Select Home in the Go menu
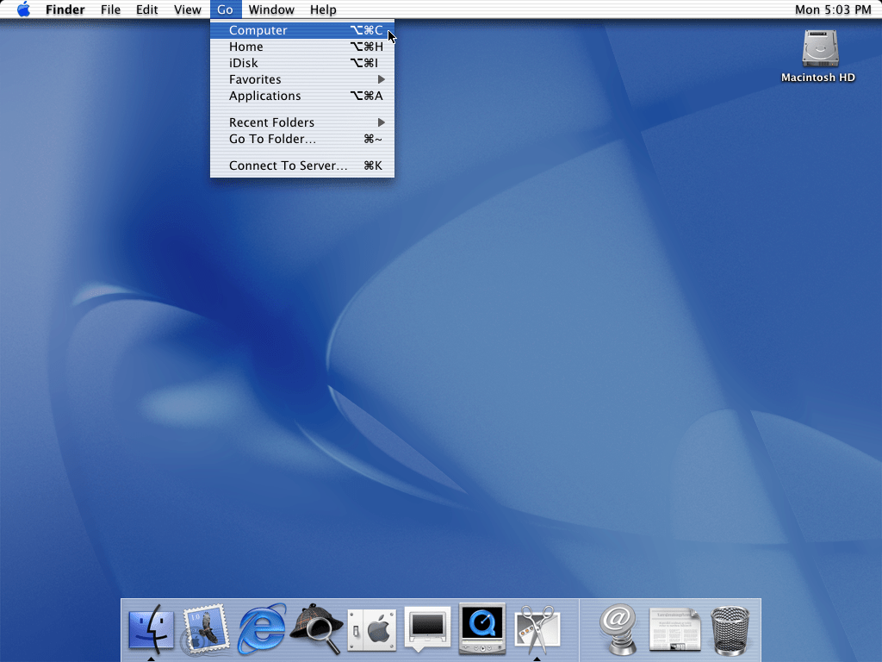 pos(246,47)
